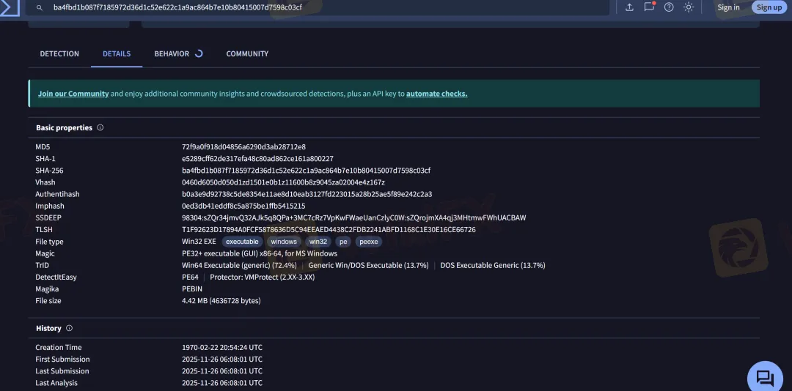Click the info icon beside History
The height and width of the screenshot is (391, 792).
70,329
